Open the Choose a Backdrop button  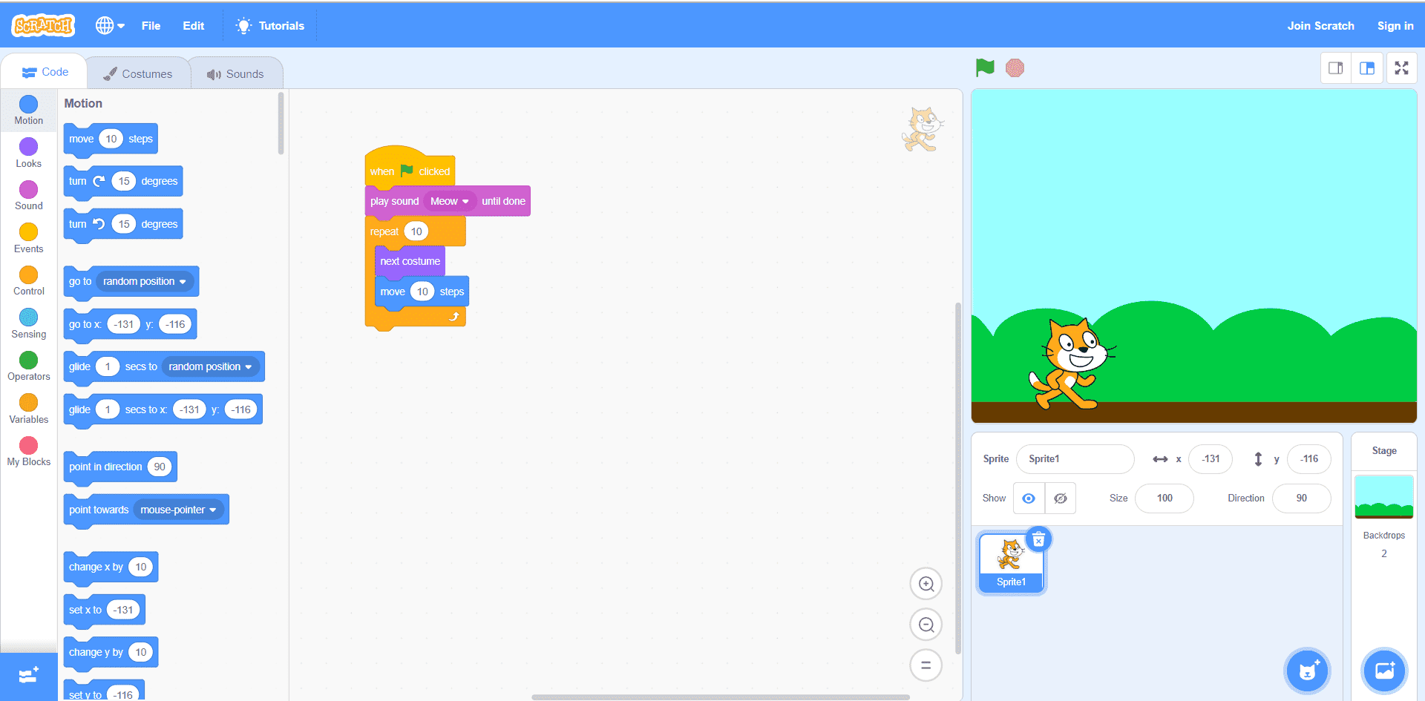(x=1384, y=671)
